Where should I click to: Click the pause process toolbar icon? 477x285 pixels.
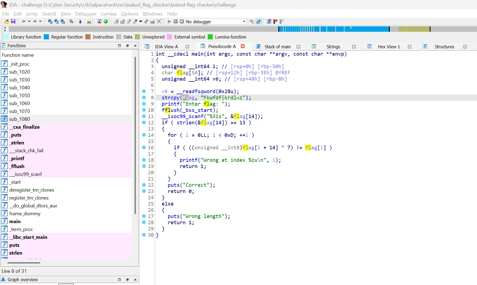coord(176,21)
